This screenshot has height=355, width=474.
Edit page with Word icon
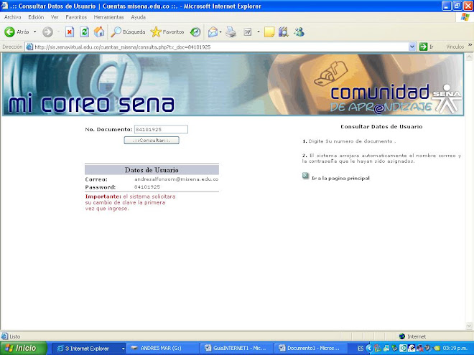click(x=248, y=32)
